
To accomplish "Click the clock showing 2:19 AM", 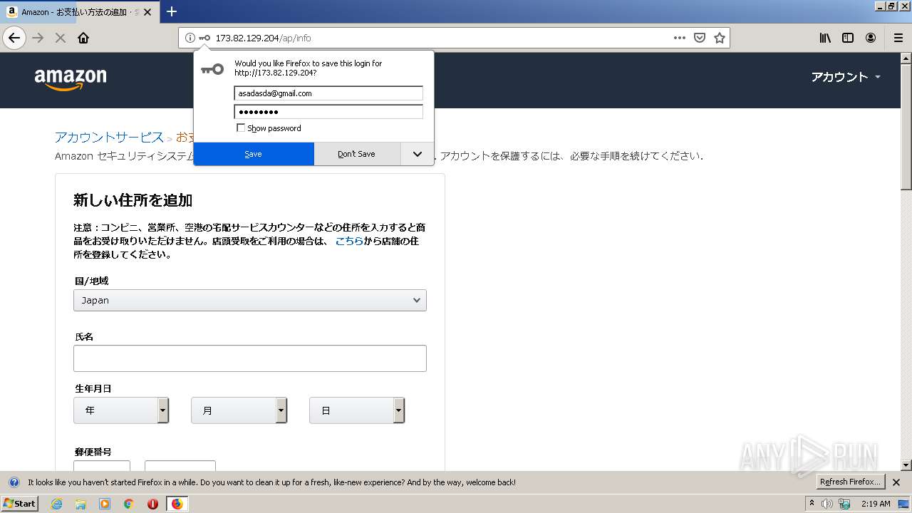I will point(876,504).
